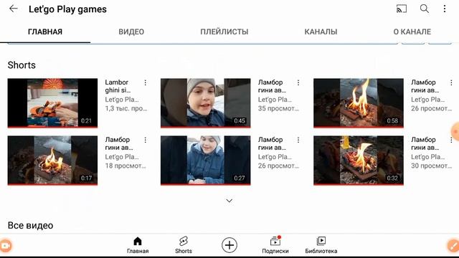Click the '1,3 тыс. про...' view count
Screen dimensions: 459x258
pyautogui.click(x=126, y=108)
